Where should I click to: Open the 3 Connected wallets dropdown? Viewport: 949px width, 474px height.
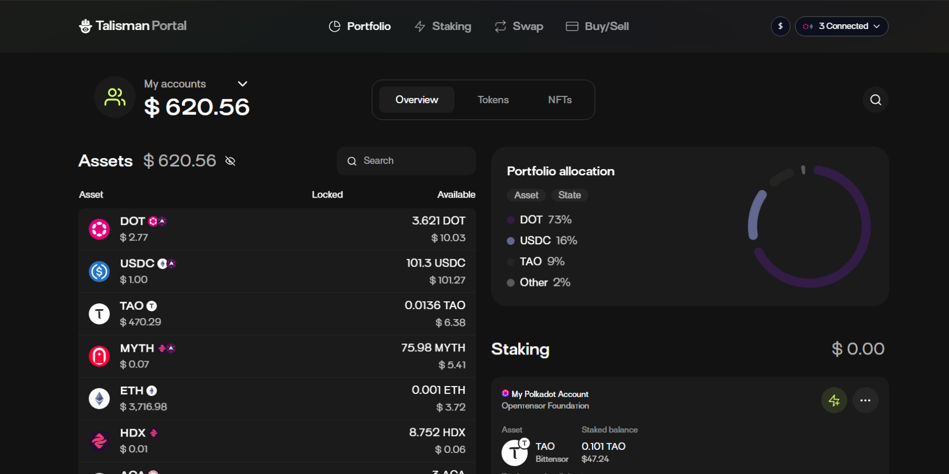(x=841, y=26)
